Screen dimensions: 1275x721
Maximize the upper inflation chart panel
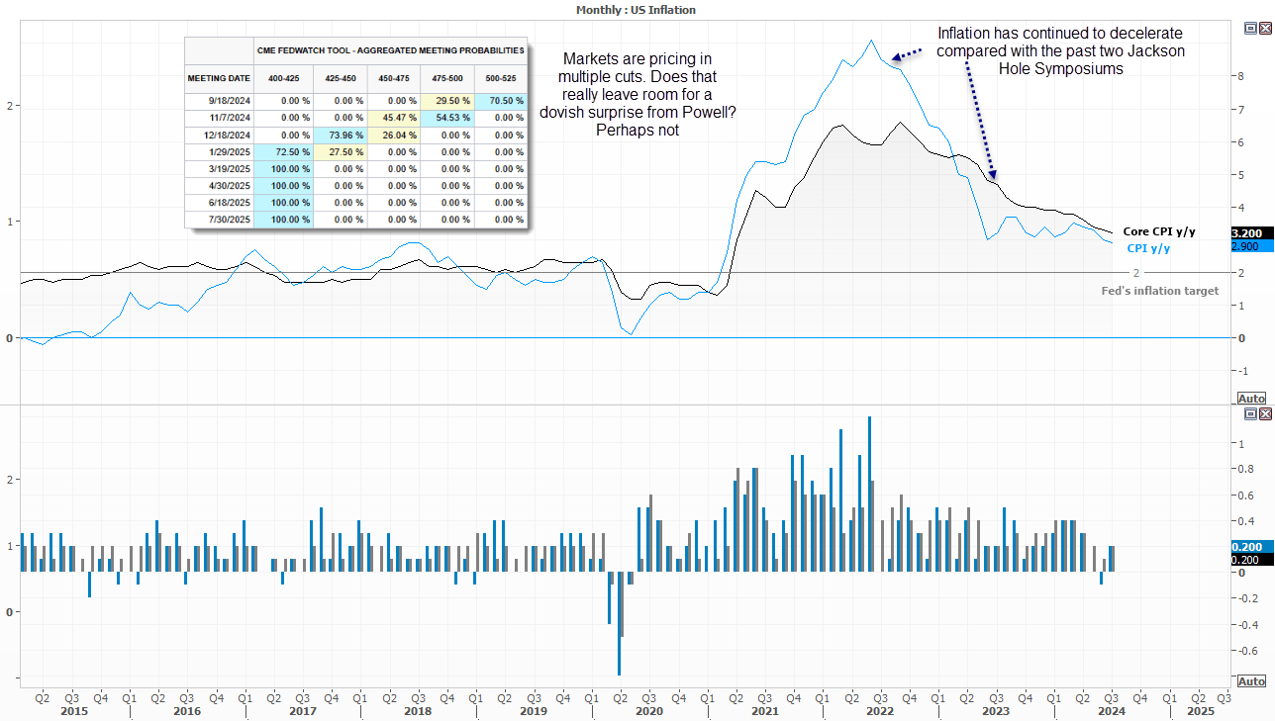click(1251, 29)
